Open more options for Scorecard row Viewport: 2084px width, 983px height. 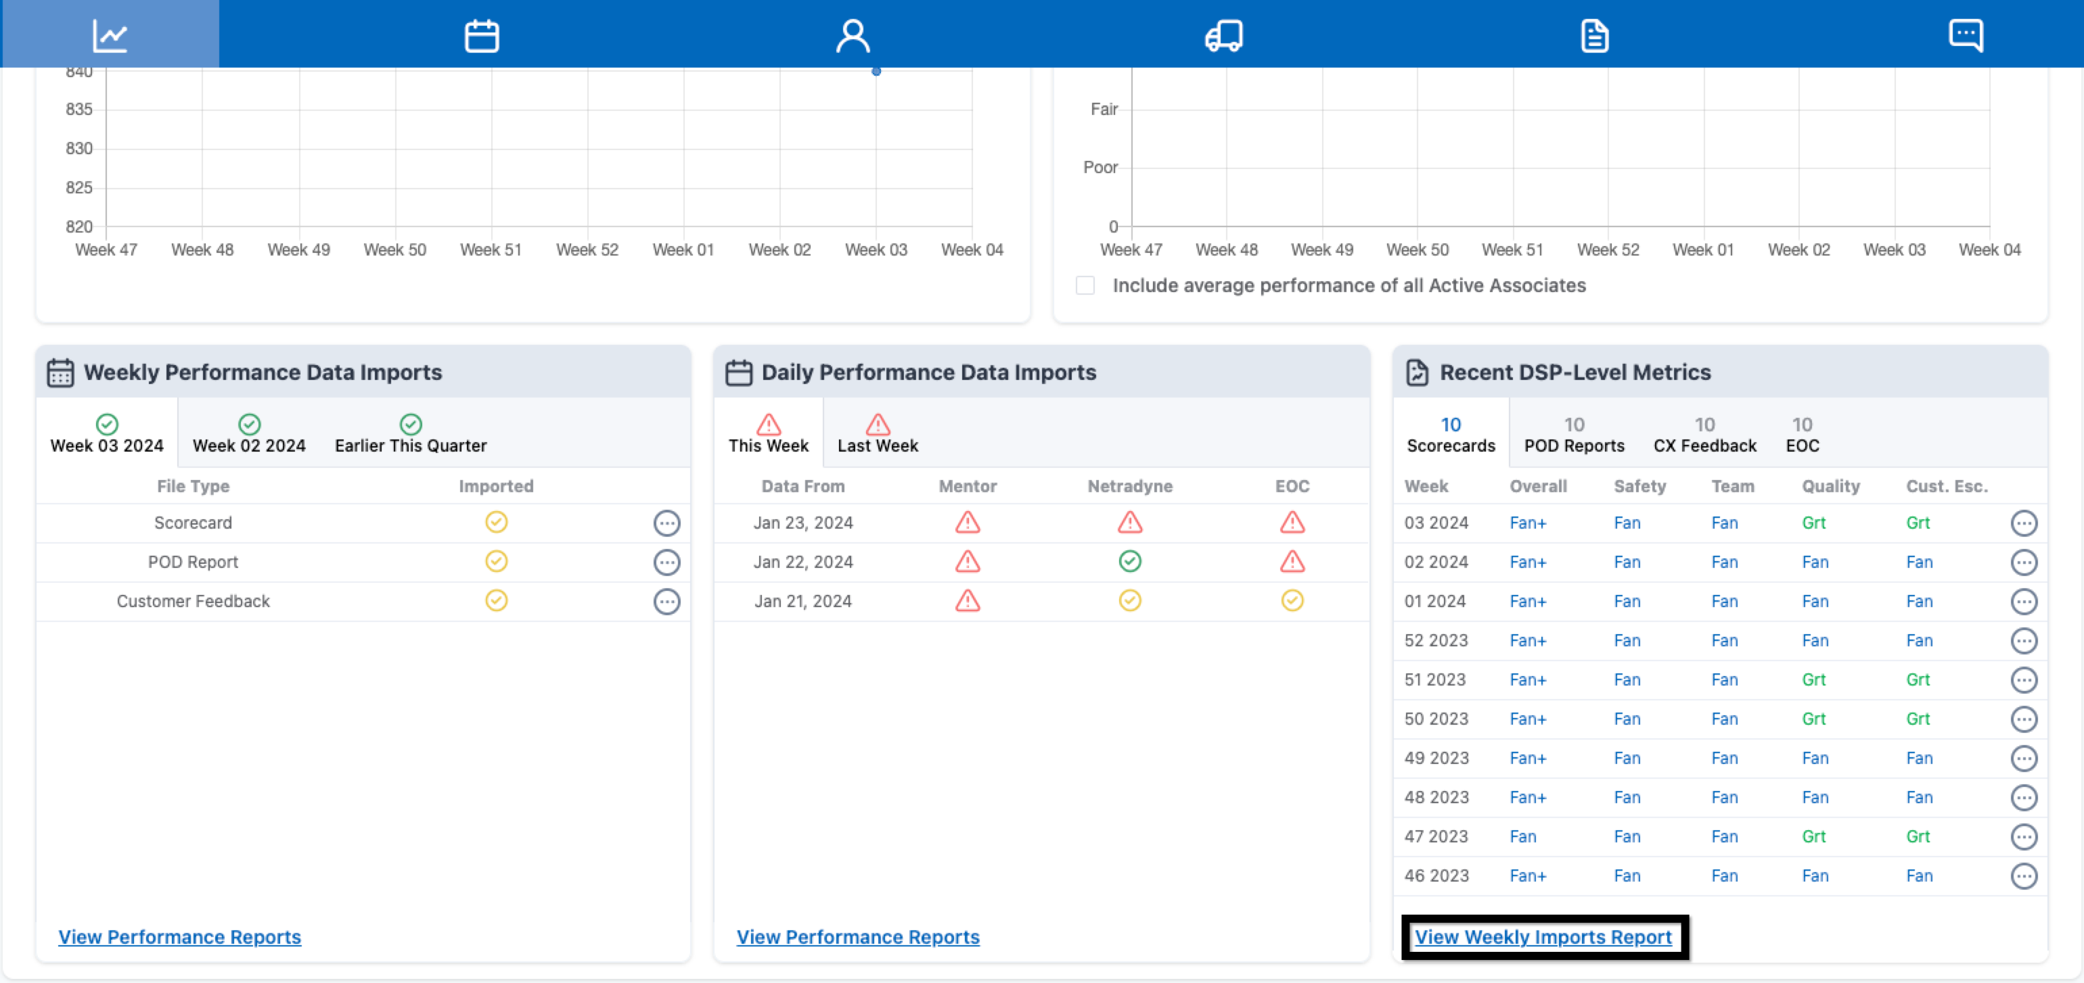point(666,523)
